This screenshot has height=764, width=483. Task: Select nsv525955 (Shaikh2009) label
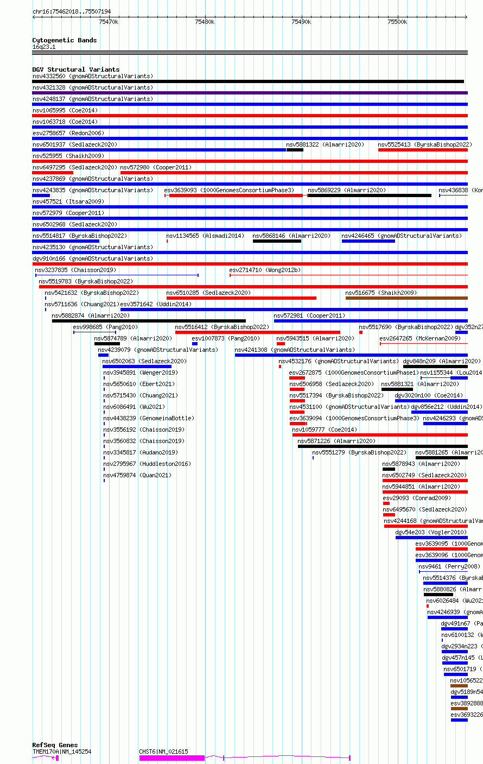tap(68, 156)
